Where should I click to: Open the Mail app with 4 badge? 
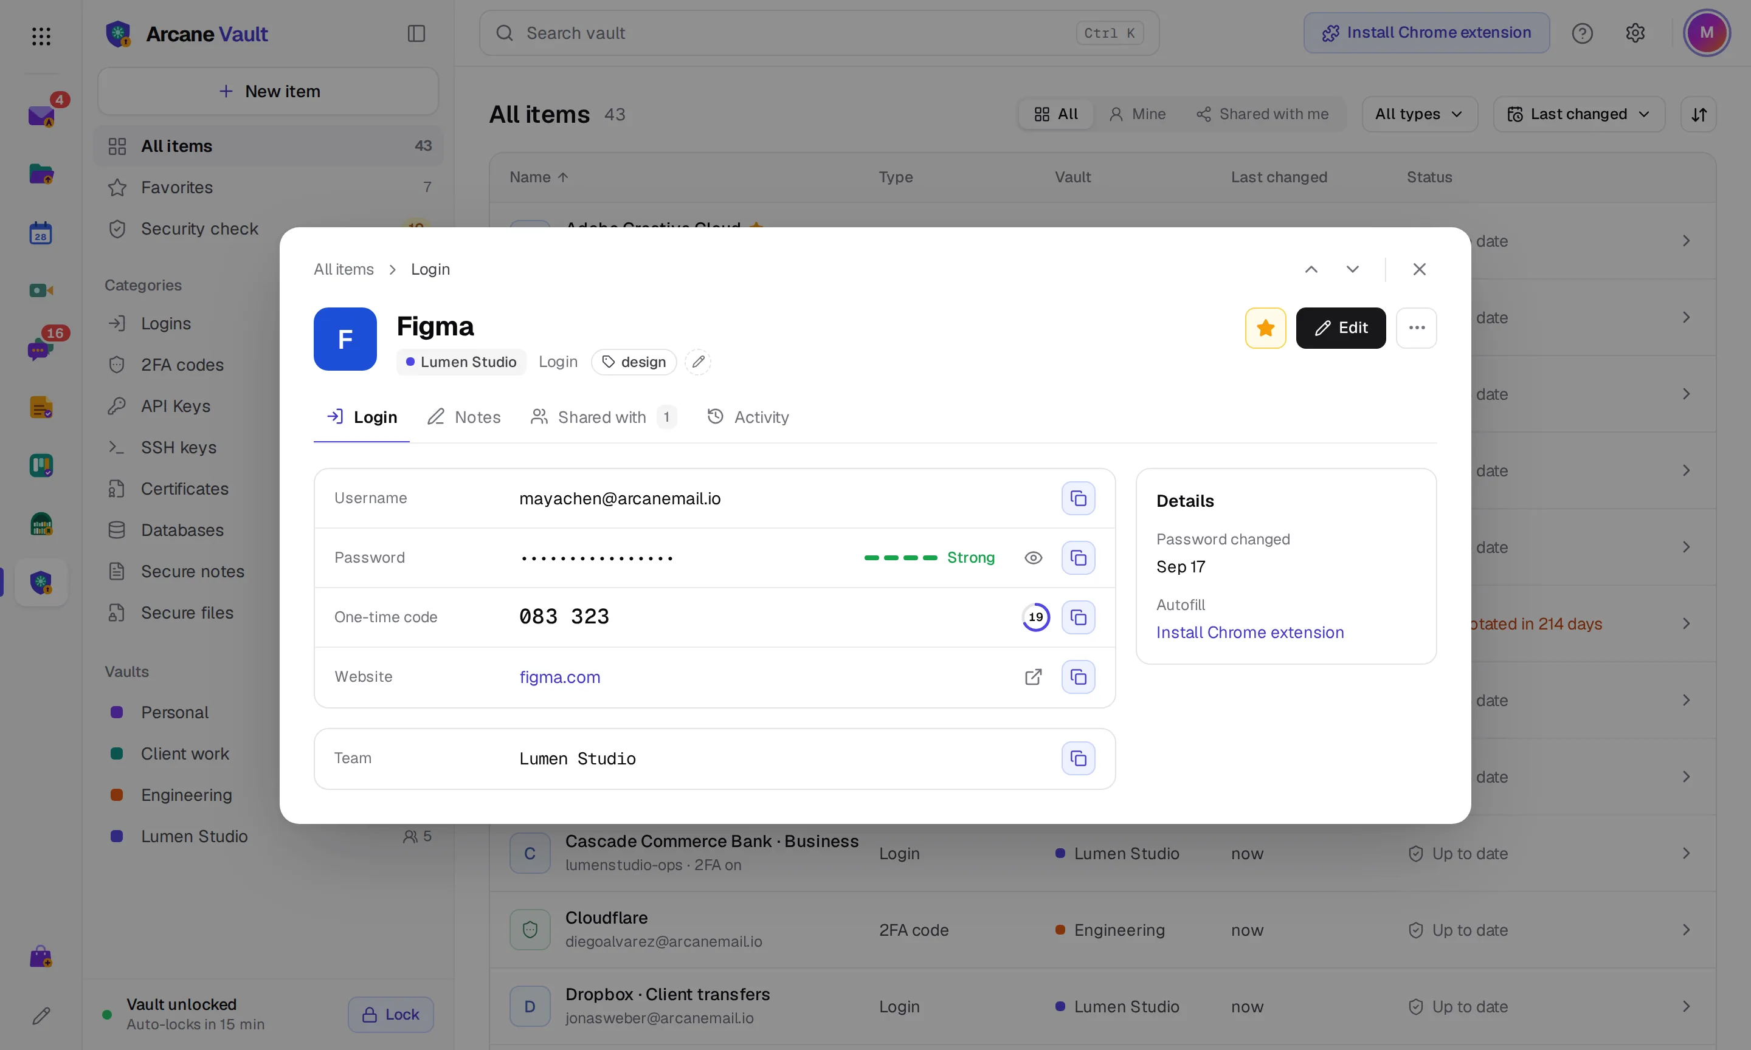point(41,115)
